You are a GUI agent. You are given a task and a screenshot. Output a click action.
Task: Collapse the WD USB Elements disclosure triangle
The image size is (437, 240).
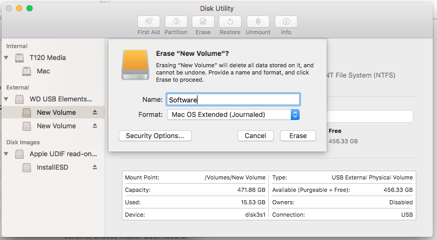tap(6, 99)
